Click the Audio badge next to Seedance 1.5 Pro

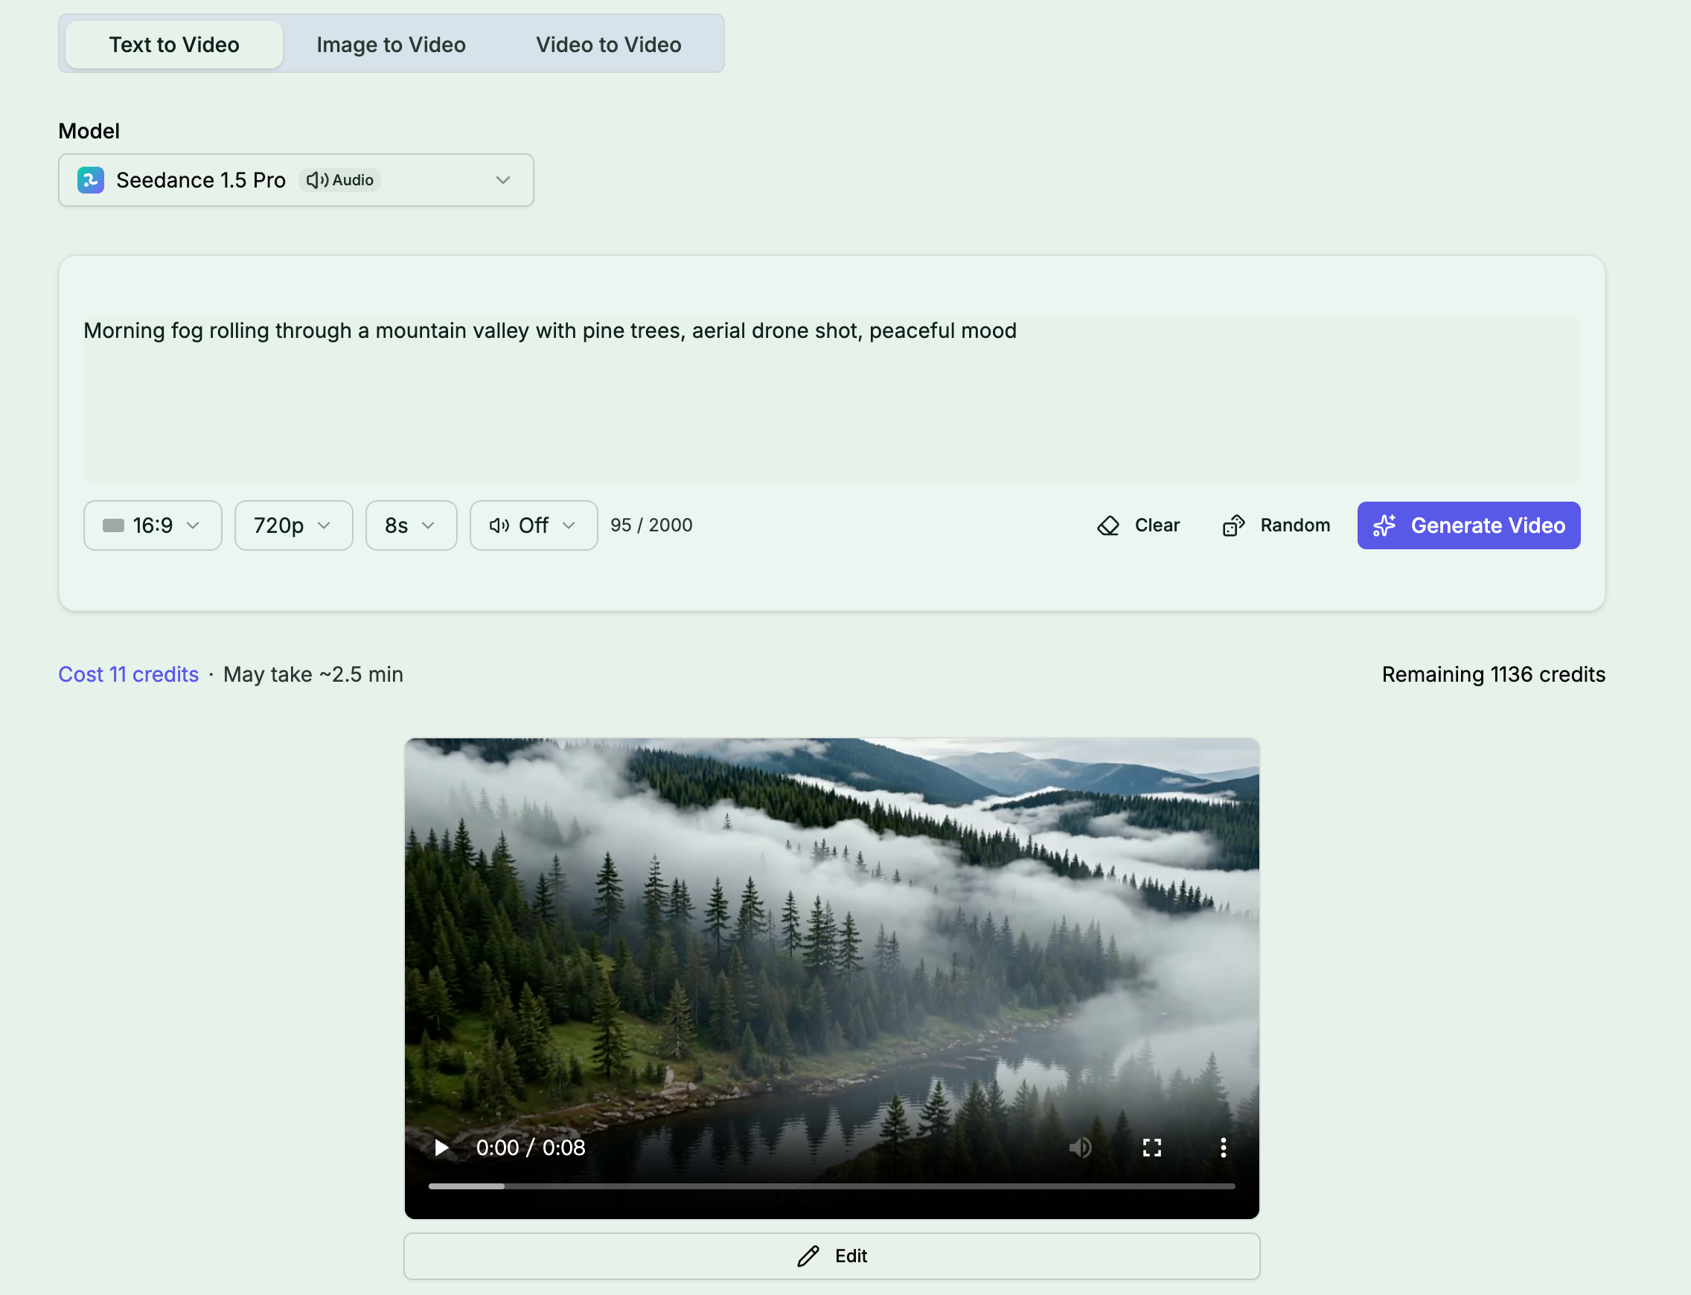[339, 179]
